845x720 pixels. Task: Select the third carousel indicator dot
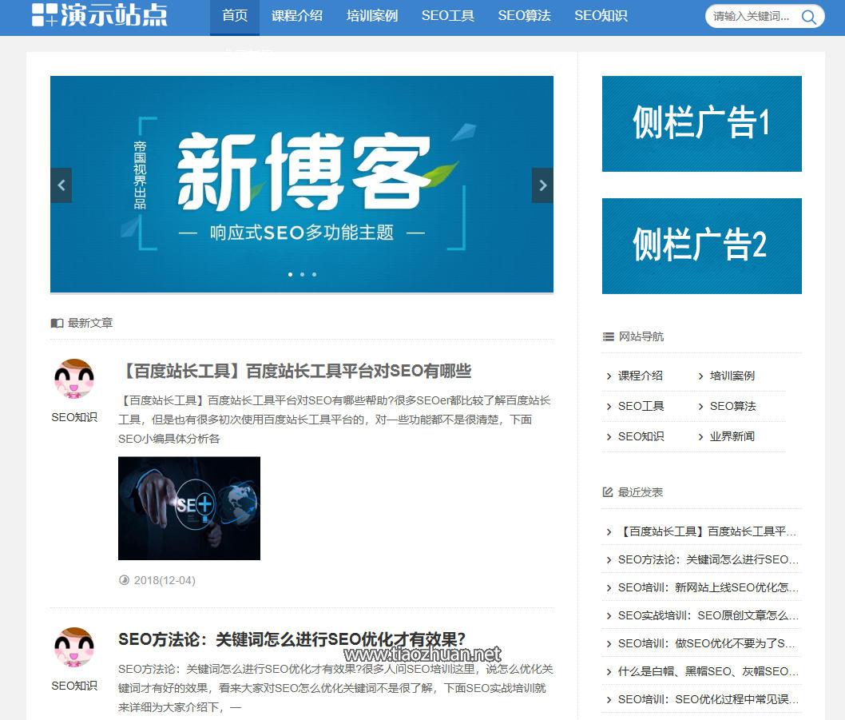314,274
